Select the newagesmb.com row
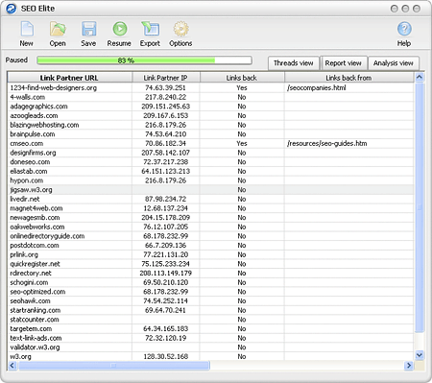Screen dimensions: 432x383 (210, 218)
